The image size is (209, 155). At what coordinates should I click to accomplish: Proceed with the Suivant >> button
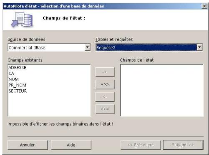[183, 145]
